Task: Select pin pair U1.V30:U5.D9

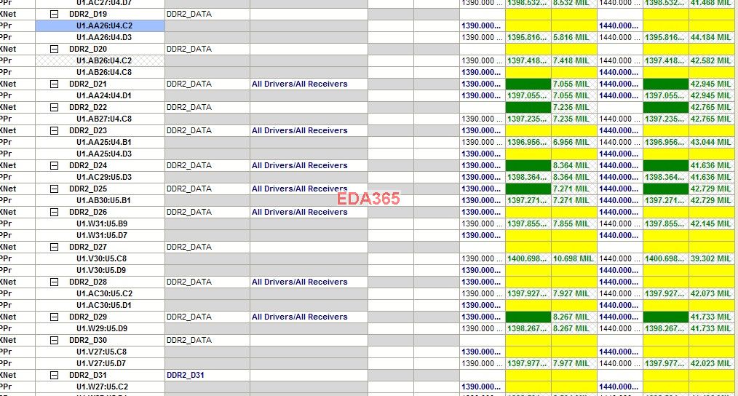Action: pos(101,270)
